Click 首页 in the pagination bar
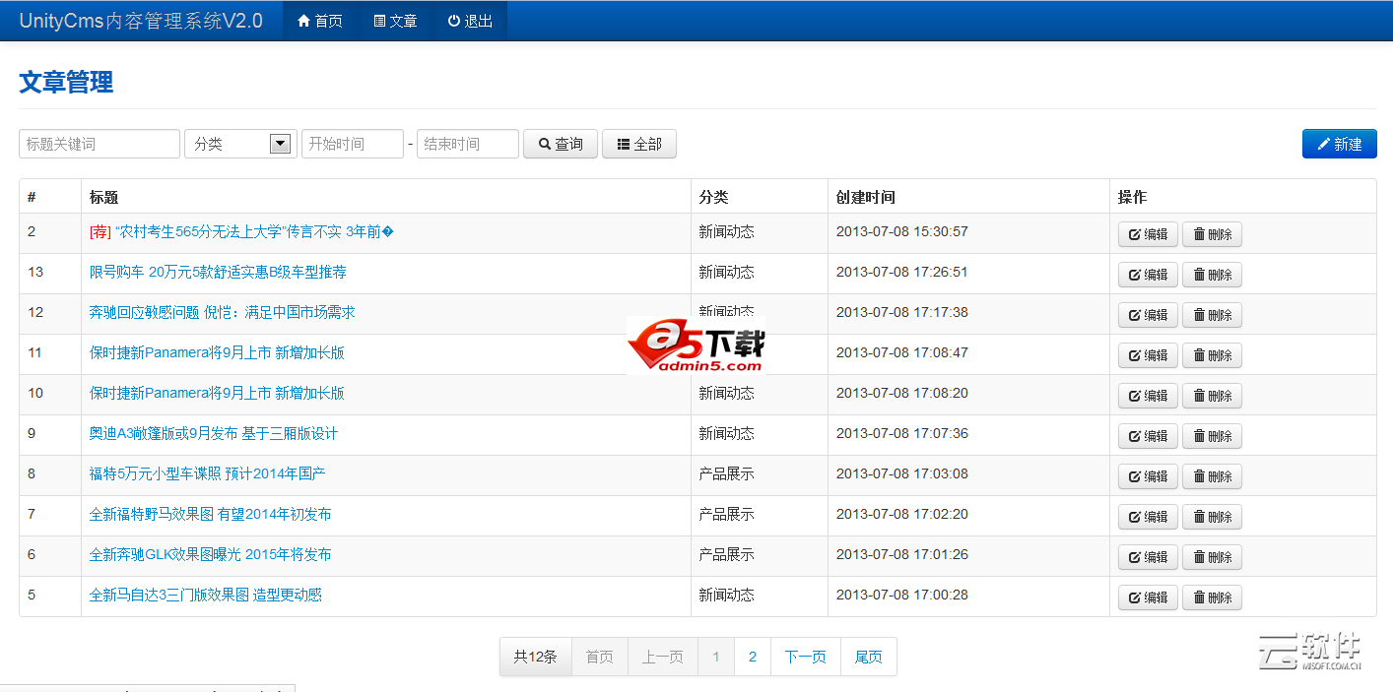Viewport: 1393px width, 692px height. click(600, 657)
